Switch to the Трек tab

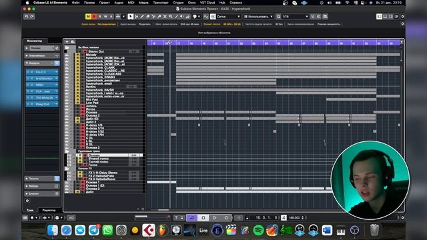point(30,210)
